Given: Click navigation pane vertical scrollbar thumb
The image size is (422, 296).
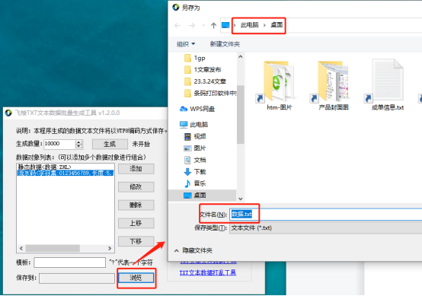Looking at the screenshot, I should pos(241,115).
